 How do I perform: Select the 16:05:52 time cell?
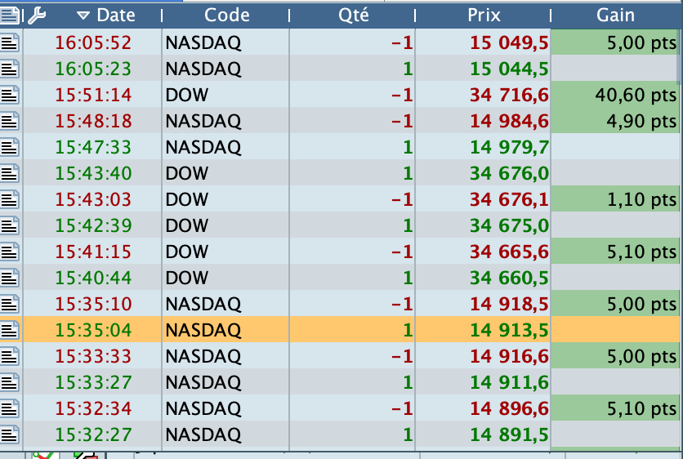(93, 42)
